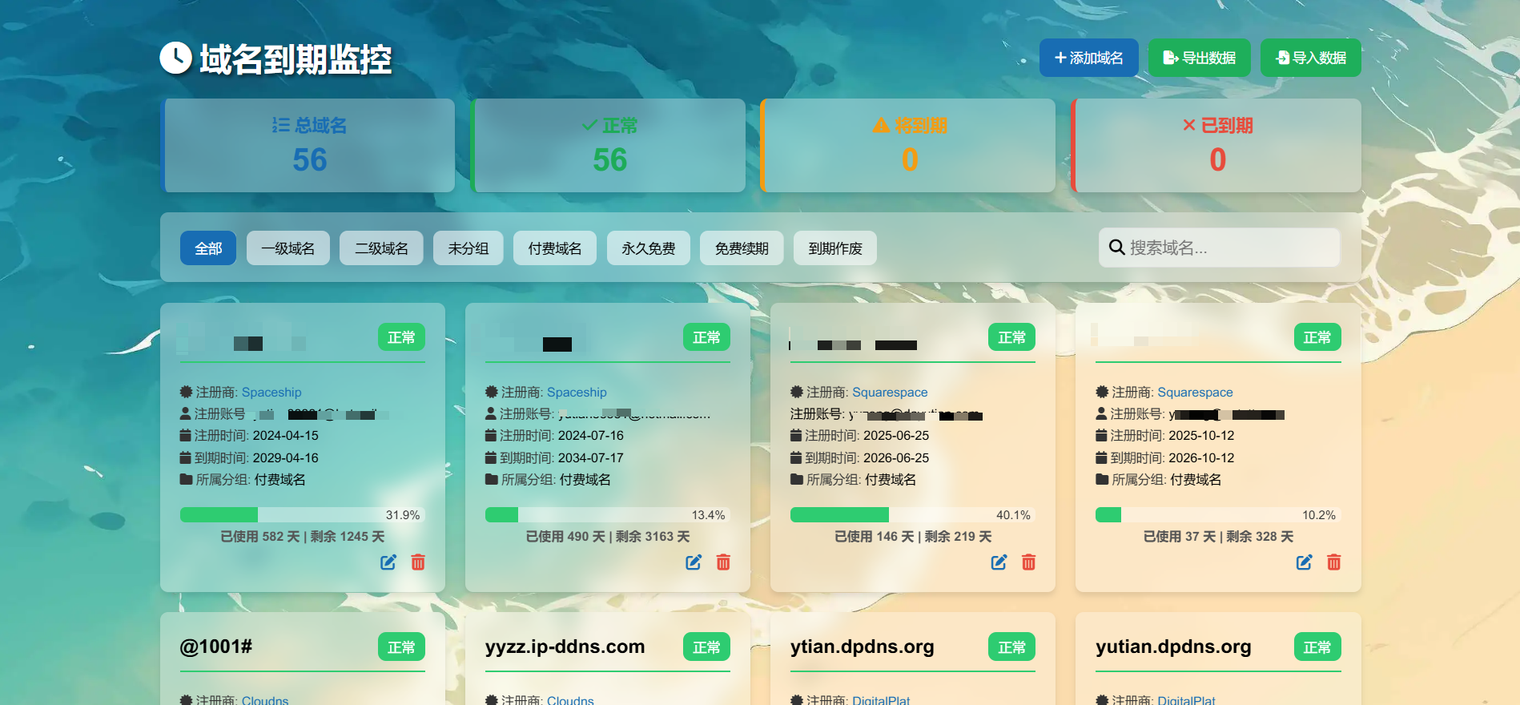Click the 40.1% usage progress bar
Viewport: 1520px width, 705px height.
(x=912, y=515)
